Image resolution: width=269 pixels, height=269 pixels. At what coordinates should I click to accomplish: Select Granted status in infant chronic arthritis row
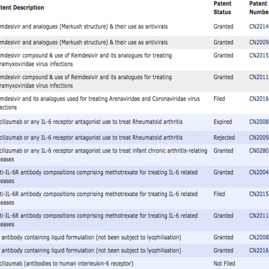pos(223,151)
